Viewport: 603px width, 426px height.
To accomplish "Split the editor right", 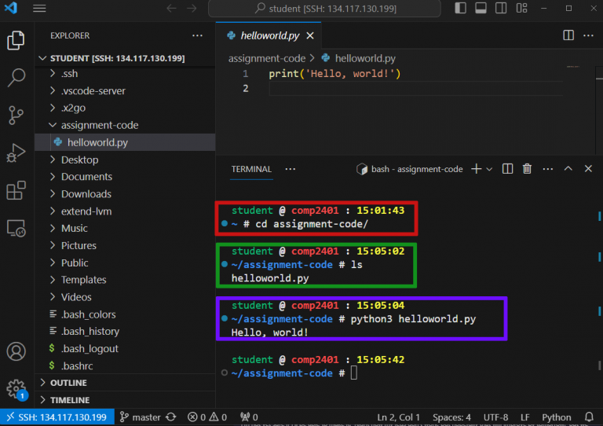I will coord(568,35).
